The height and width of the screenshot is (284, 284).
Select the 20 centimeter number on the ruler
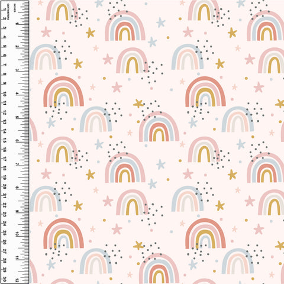click(x=5, y=186)
